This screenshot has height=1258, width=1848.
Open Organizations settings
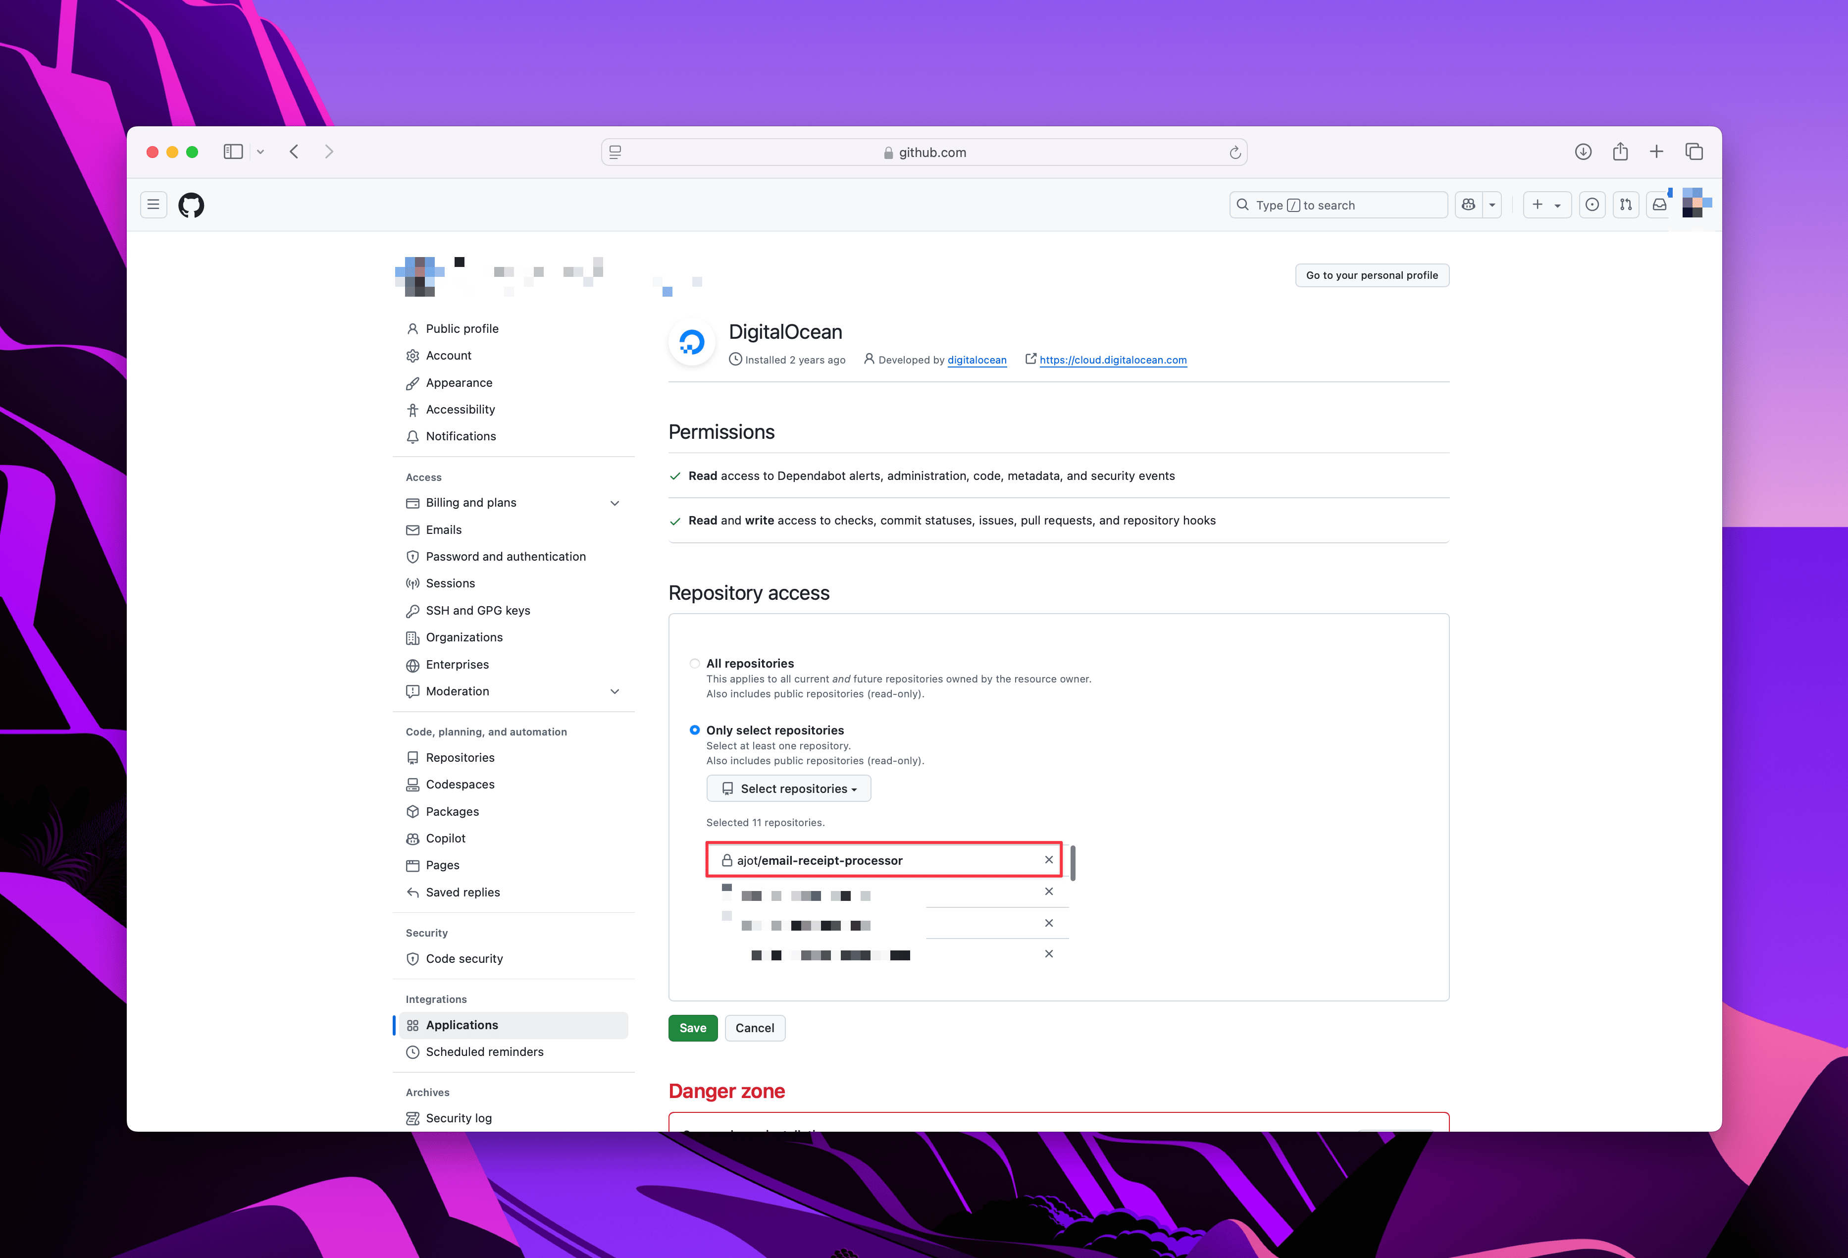pos(464,637)
